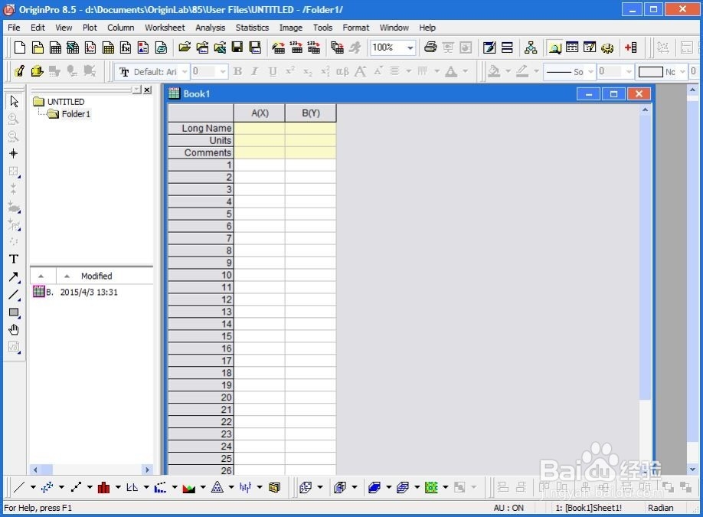Image resolution: width=703 pixels, height=517 pixels.
Task: Expand the line+symbol plot type arrow
Action: pos(90,487)
